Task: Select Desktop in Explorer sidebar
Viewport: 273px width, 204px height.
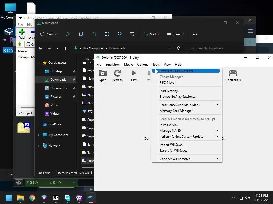Action: tap(56, 71)
